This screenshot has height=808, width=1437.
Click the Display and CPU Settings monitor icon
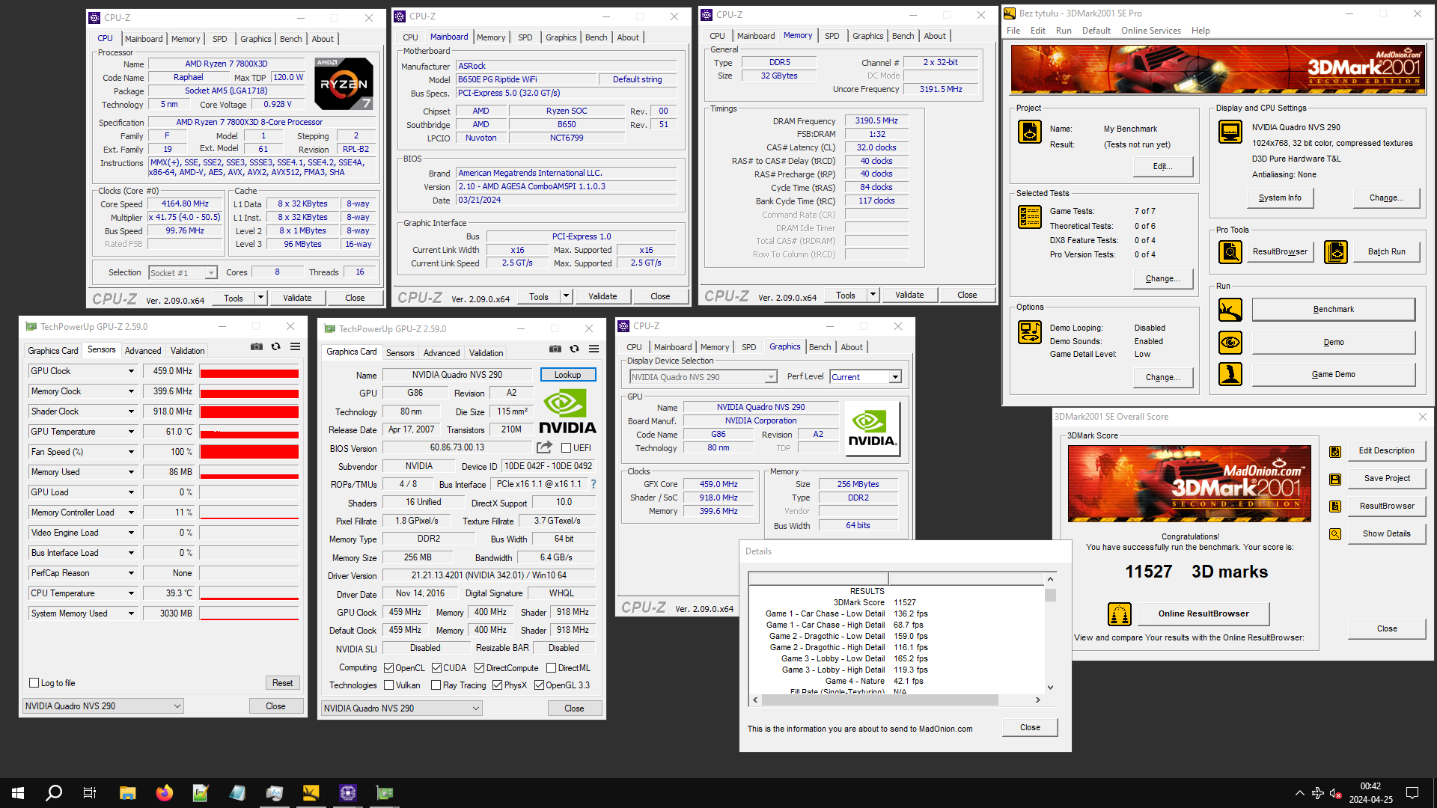pos(1230,132)
